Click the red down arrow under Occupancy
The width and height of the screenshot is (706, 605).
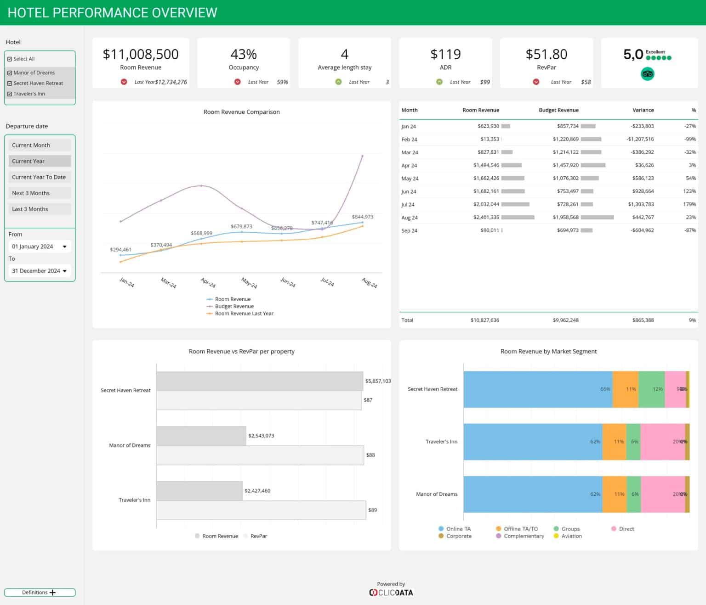237,82
